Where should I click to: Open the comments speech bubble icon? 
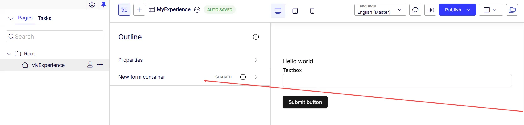415,10
